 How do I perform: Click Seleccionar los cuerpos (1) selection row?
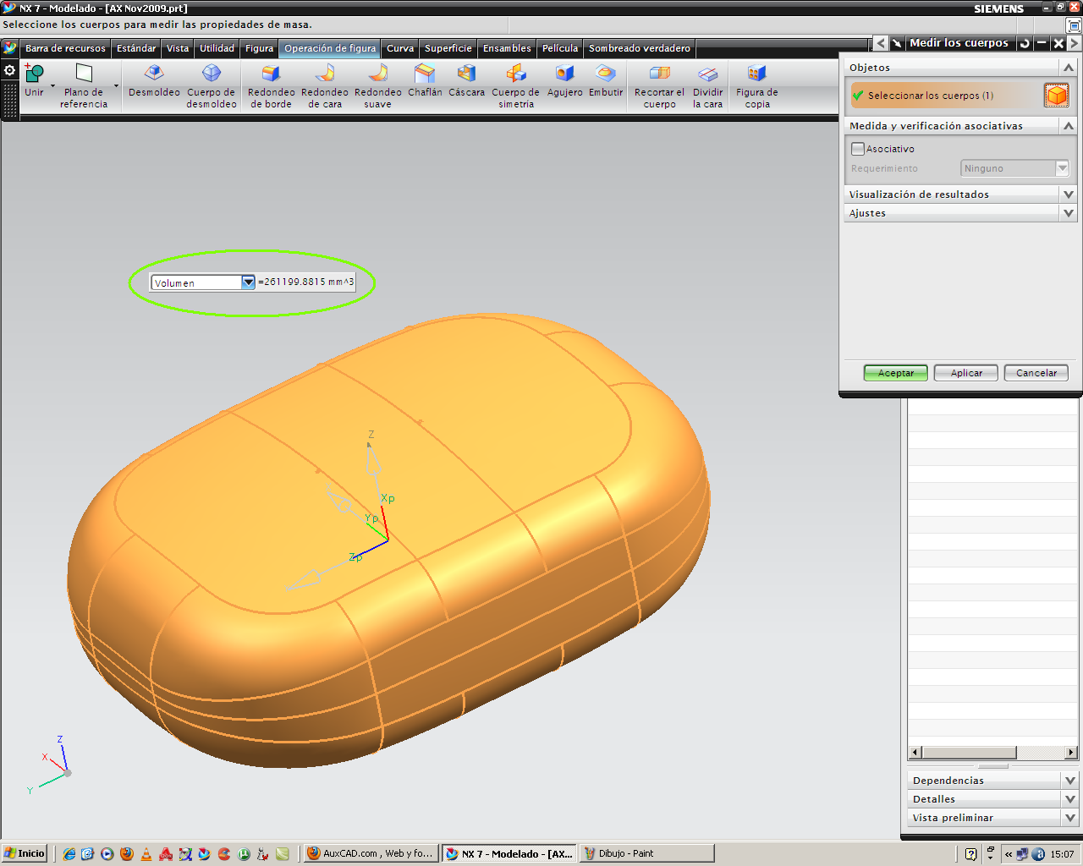947,96
